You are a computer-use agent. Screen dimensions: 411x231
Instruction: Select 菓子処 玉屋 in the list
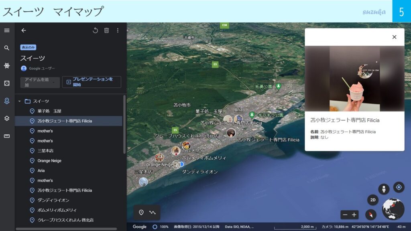click(x=49, y=111)
